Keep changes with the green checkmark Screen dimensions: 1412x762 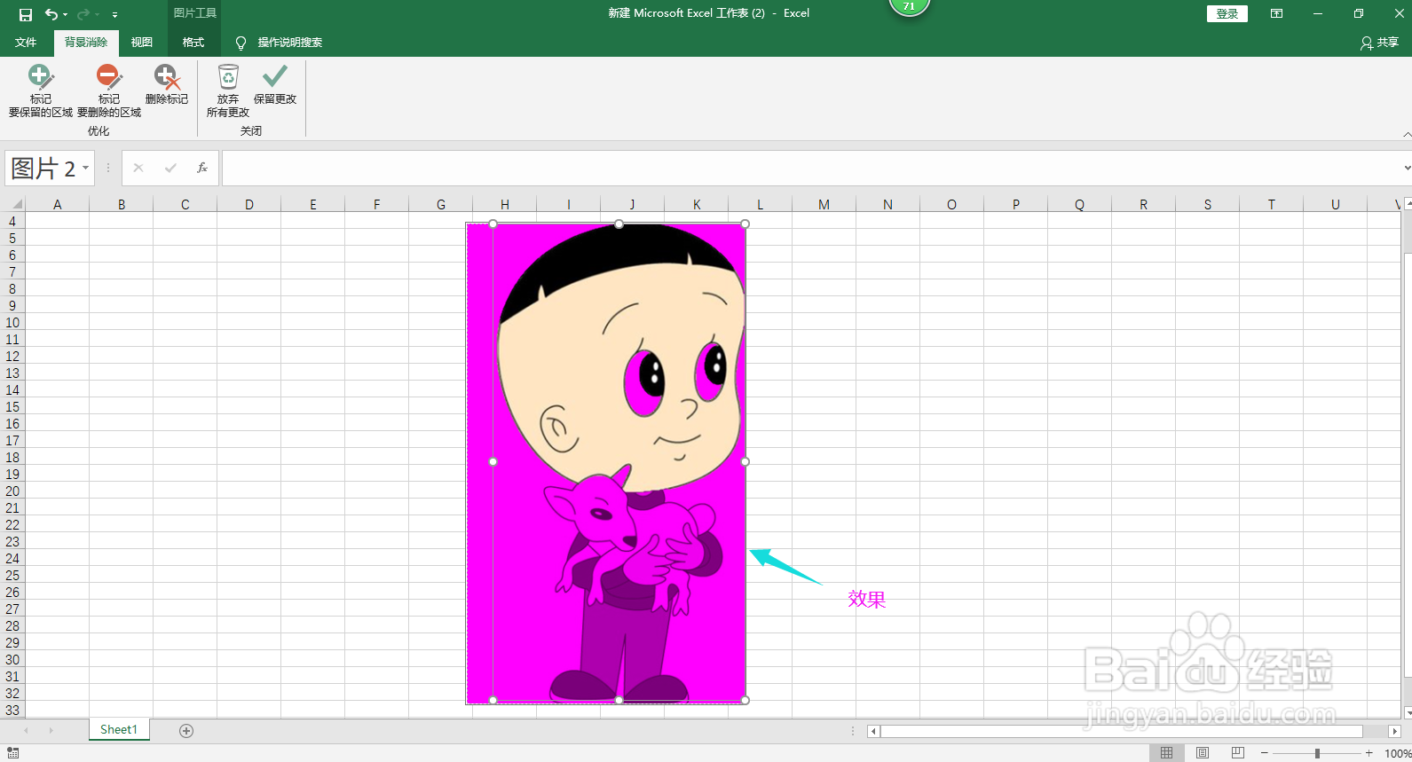tap(275, 76)
